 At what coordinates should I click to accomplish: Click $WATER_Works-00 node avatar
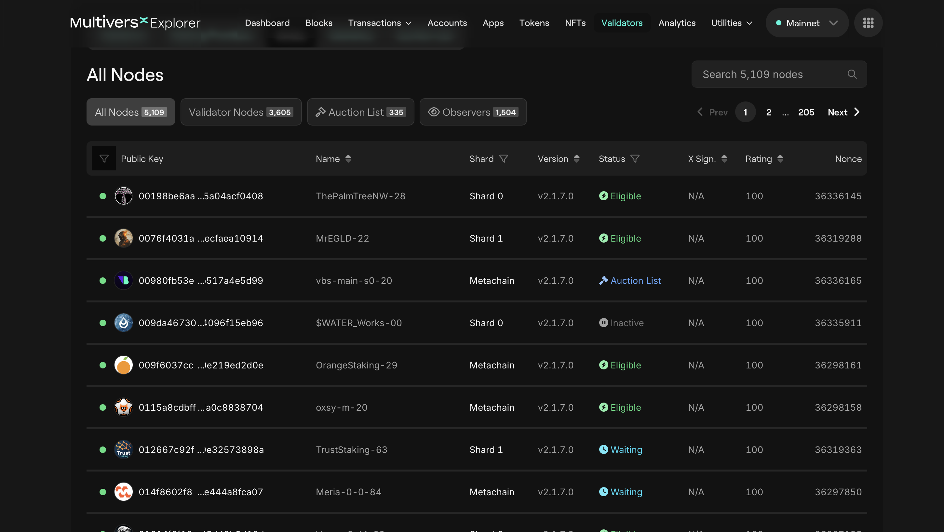(x=124, y=323)
